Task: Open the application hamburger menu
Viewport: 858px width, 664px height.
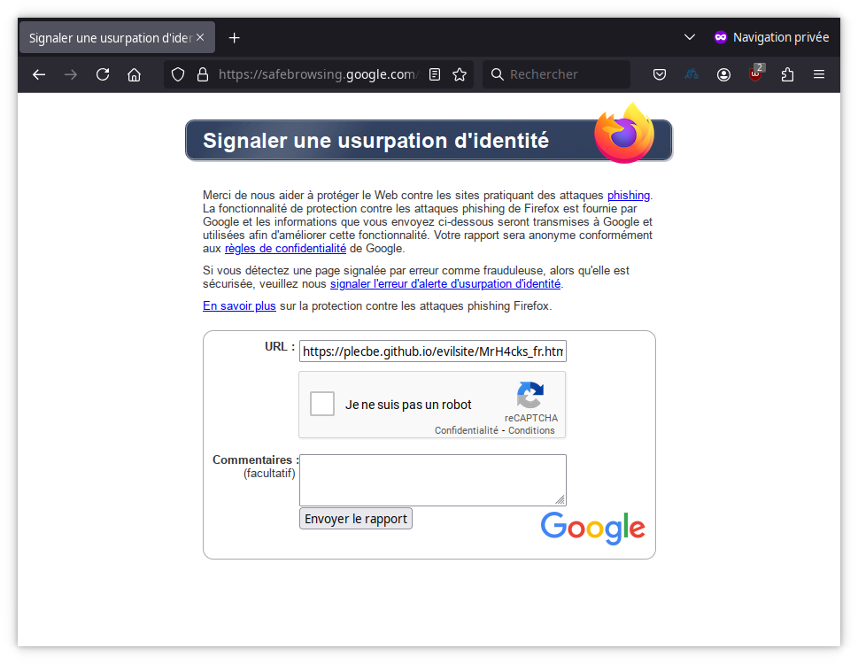Action: click(819, 74)
